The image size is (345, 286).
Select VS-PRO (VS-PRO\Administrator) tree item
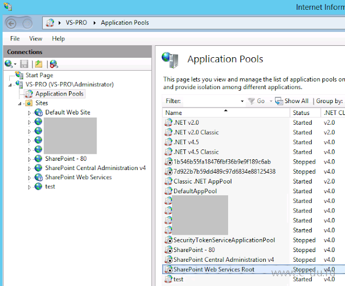tap(70, 84)
